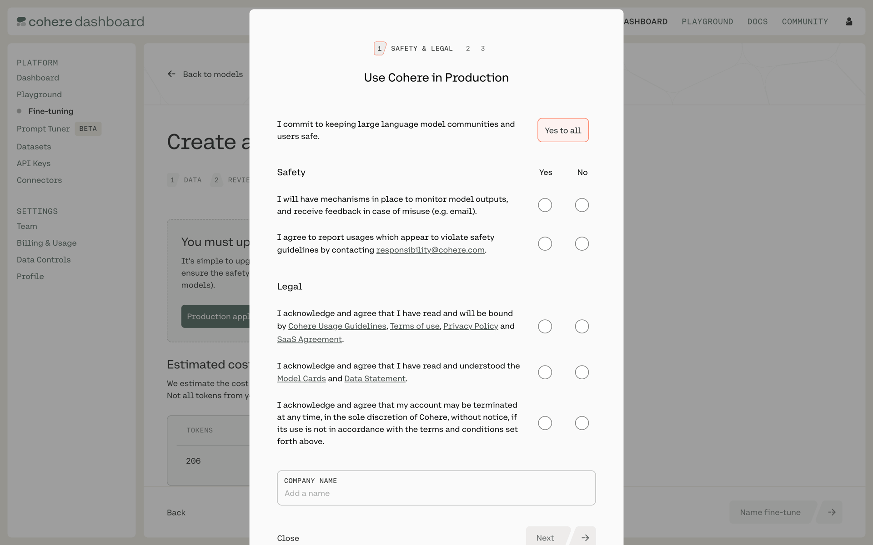Click the Use Cohere in Production heading
Viewport: 873px width, 545px height.
point(436,78)
